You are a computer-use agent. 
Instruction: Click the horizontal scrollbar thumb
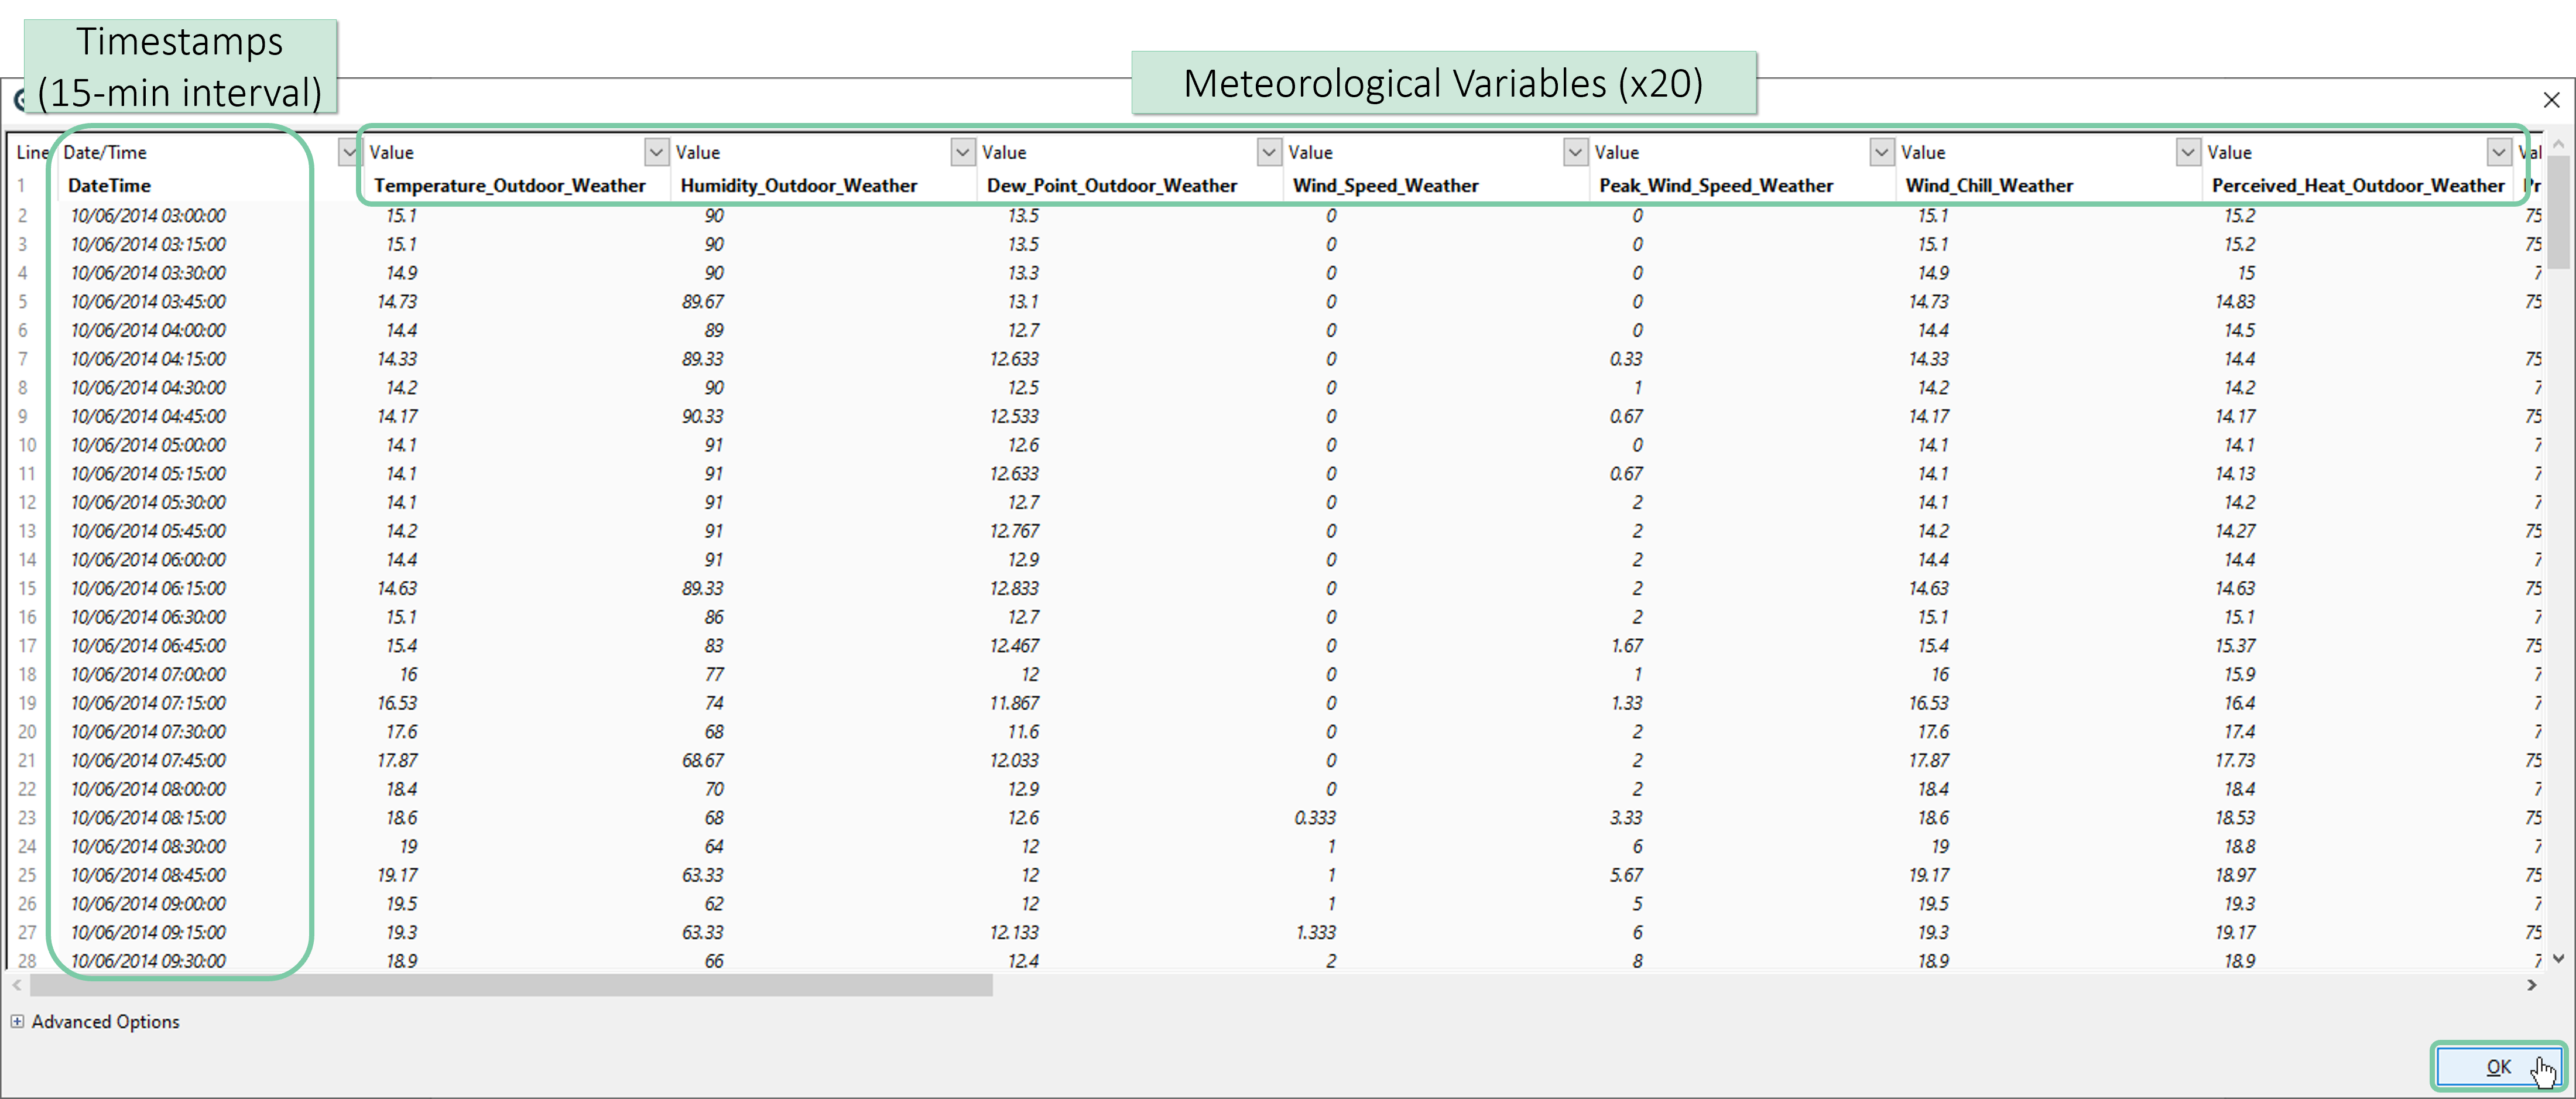click(511, 985)
